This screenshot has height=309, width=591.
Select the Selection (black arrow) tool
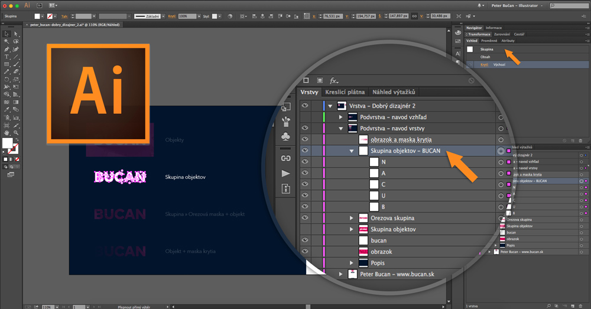click(7, 34)
